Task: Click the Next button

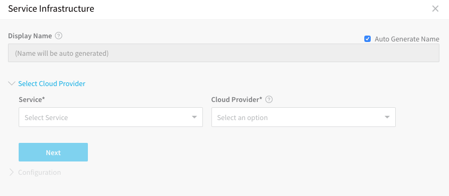Action: click(53, 152)
